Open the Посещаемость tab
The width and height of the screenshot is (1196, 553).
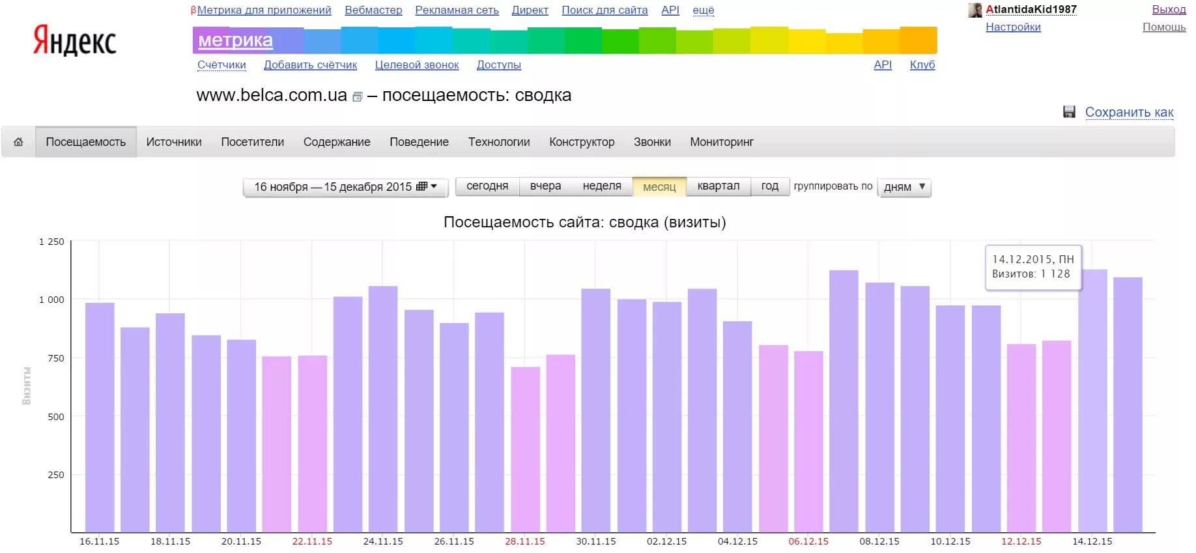click(86, 142)
